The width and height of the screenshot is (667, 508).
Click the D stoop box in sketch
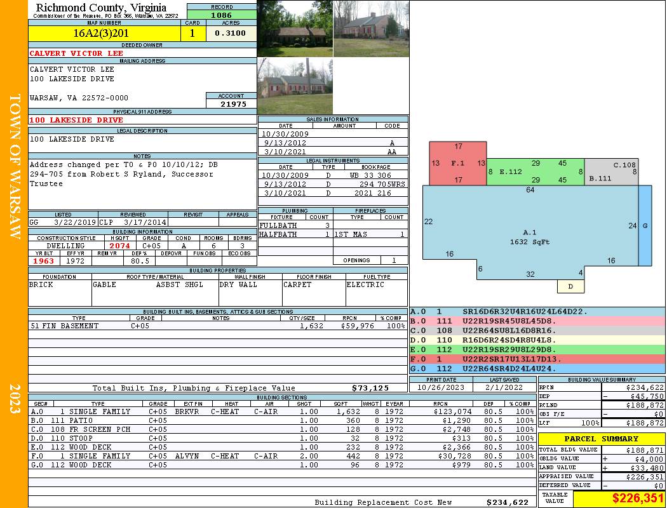570,286
